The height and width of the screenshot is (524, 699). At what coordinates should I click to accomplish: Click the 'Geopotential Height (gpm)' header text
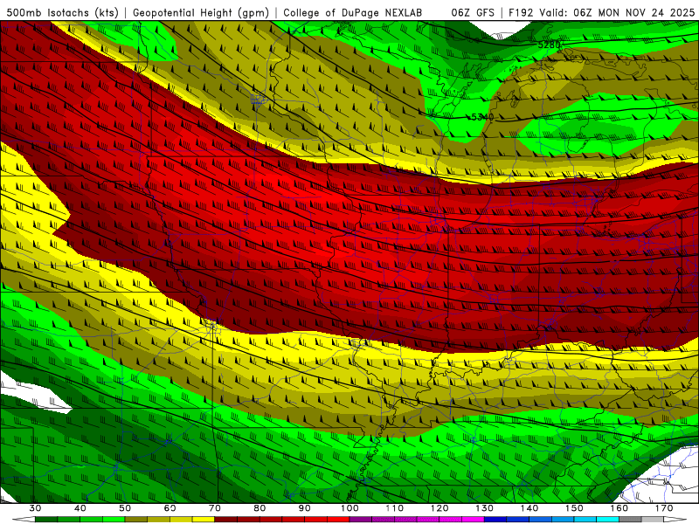click(x=201, y=12)
